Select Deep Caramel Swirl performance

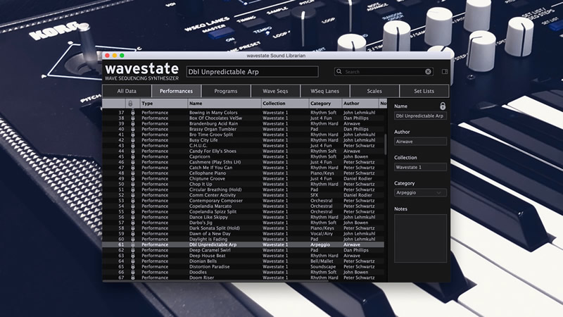point(243,250)
